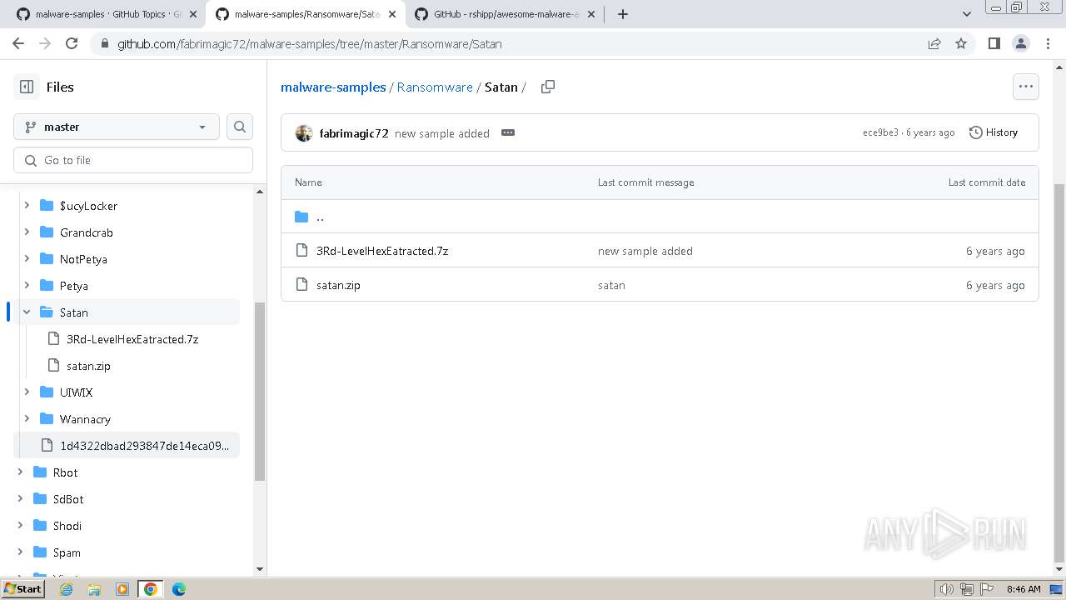Select satan.zip file icon in table
The height and width of the screenshot is (600, 1066).
[x=301, y=285]
